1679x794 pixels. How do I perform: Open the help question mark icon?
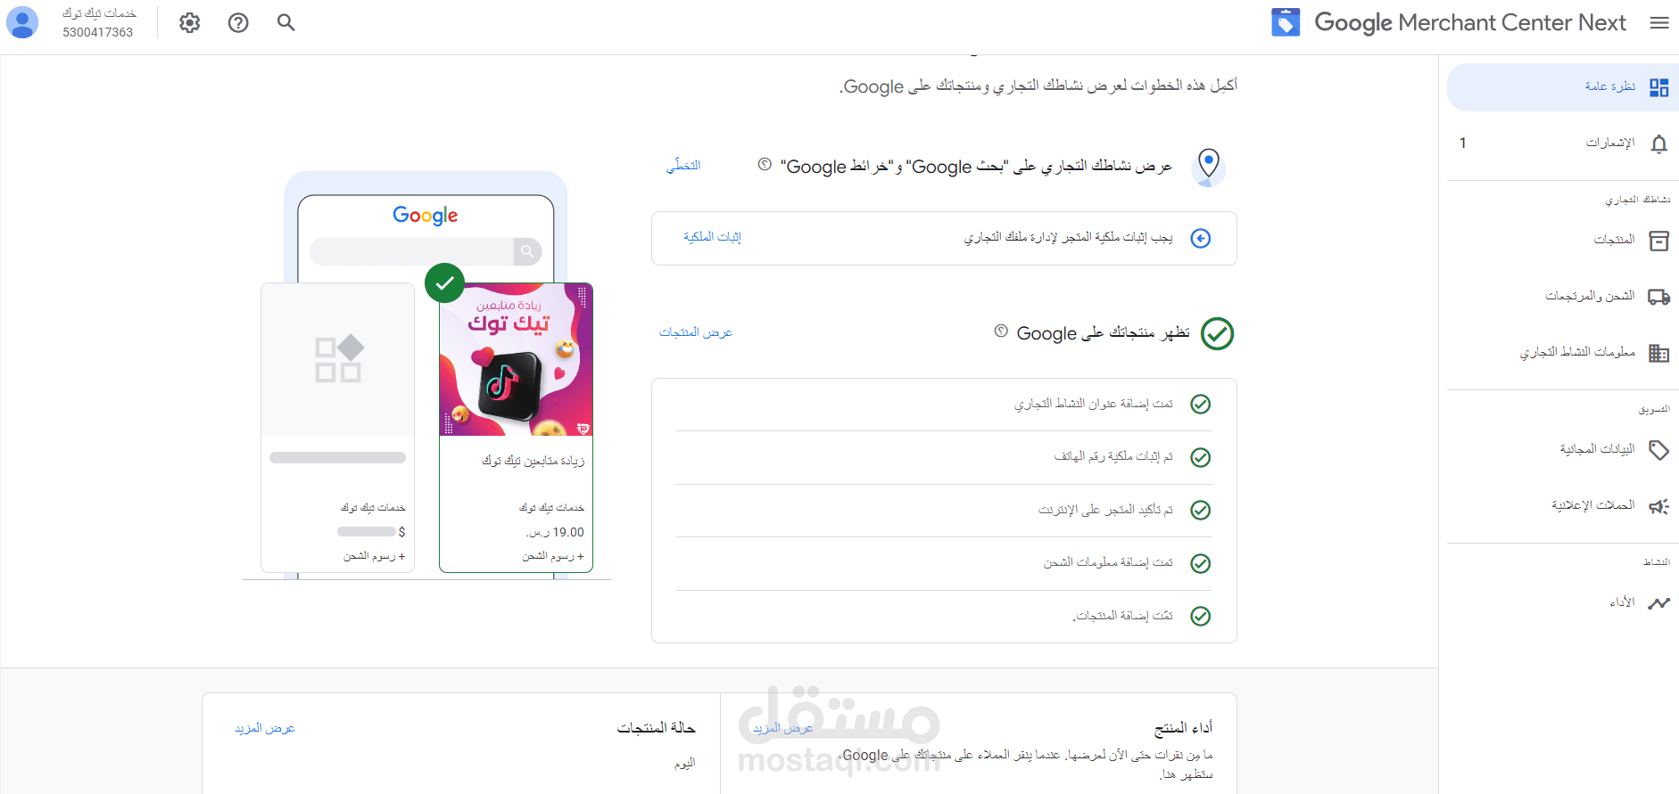pos(238,22)
